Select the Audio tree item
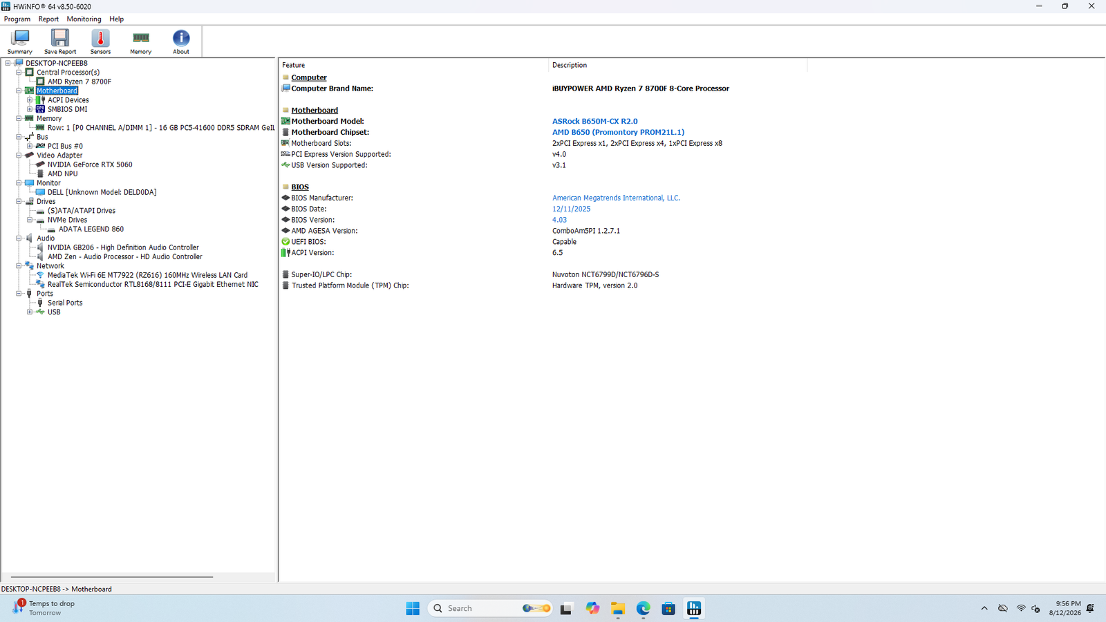Image resolution: width=1106 pixels, height=622 pixels. tap(46, 238)
